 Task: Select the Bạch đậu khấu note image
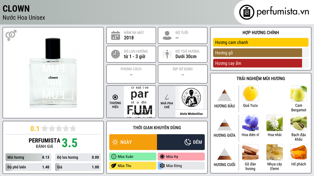point(299,123)
